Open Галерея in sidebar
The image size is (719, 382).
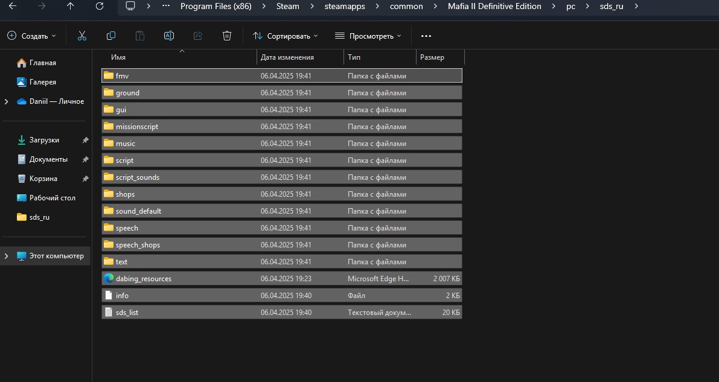point(43,82)
